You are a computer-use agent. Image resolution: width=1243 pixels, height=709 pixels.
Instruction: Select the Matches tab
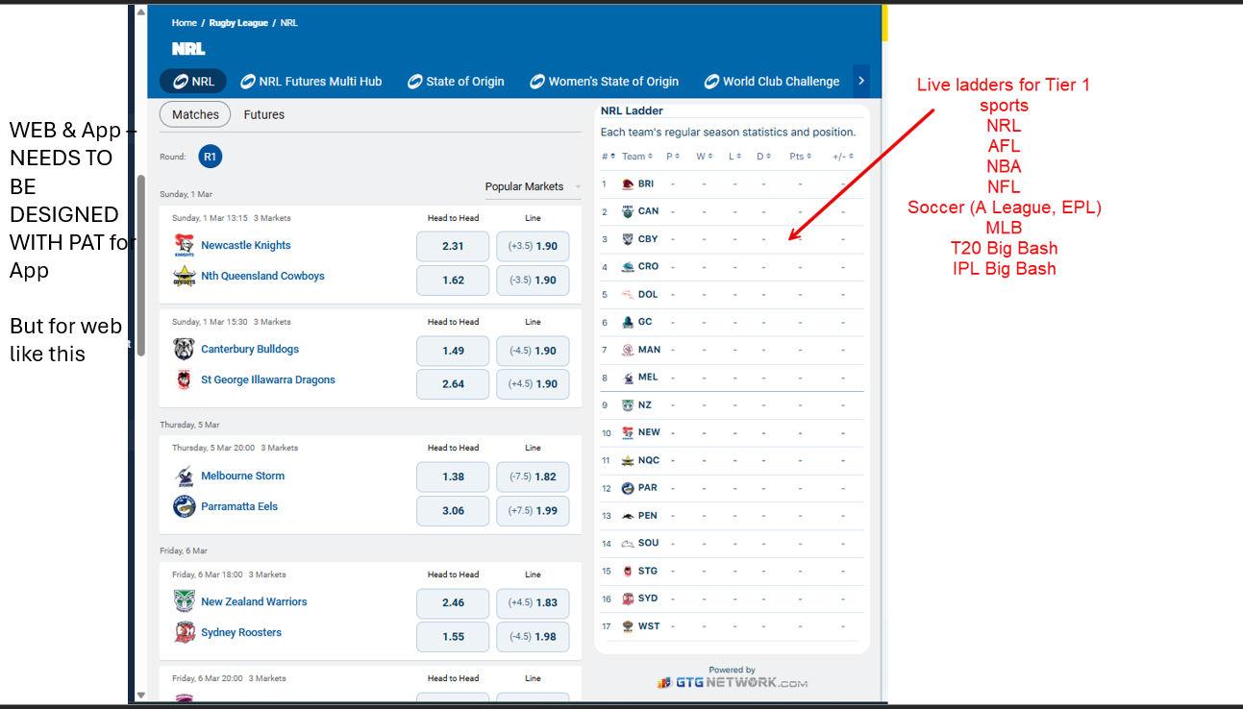click(x=195, y=114)
